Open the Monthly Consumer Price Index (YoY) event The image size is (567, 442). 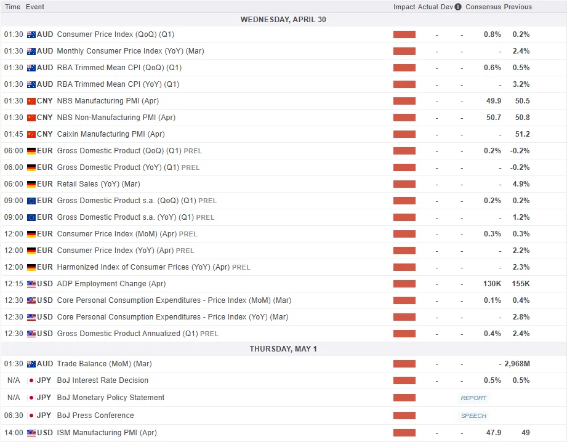[x=131, y=51]
